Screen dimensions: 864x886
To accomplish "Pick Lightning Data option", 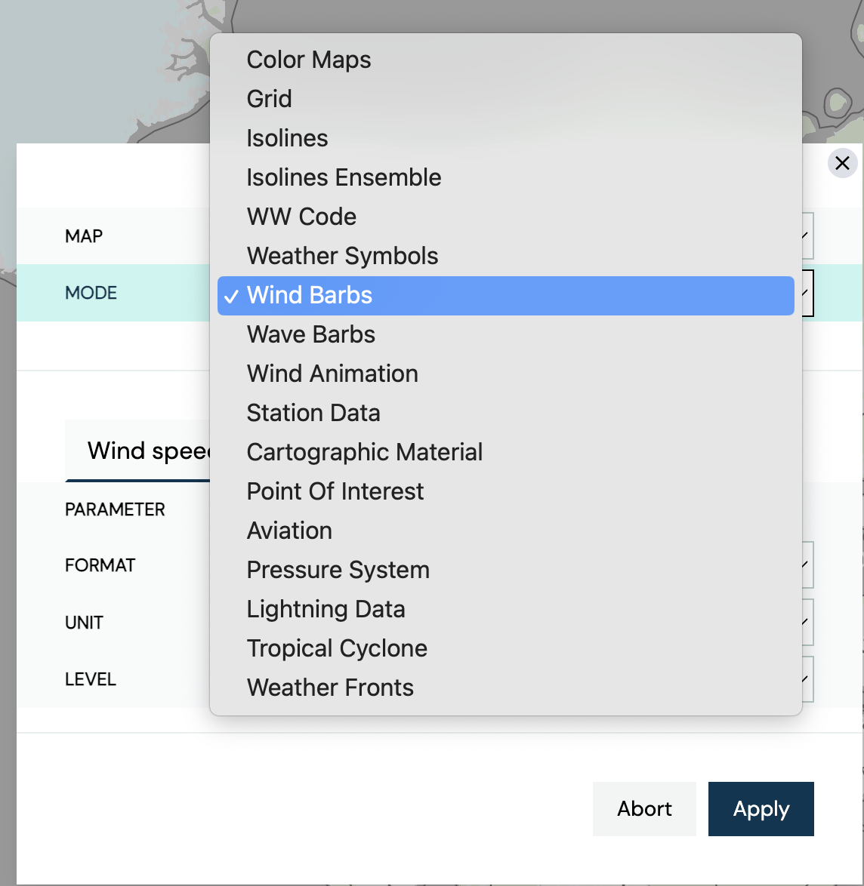I will pos(326,609).
